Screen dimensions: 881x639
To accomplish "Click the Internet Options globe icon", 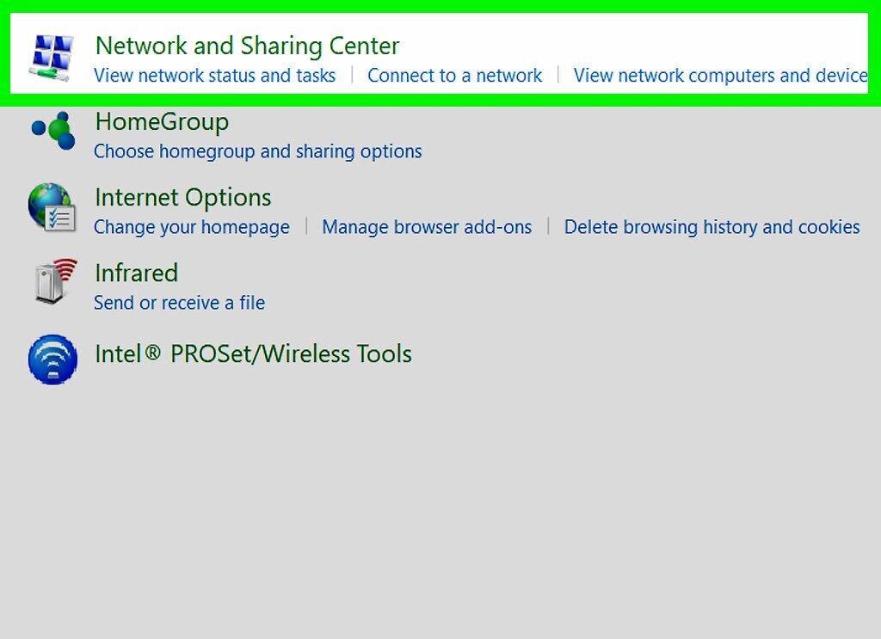I will [x=52, y=206].
